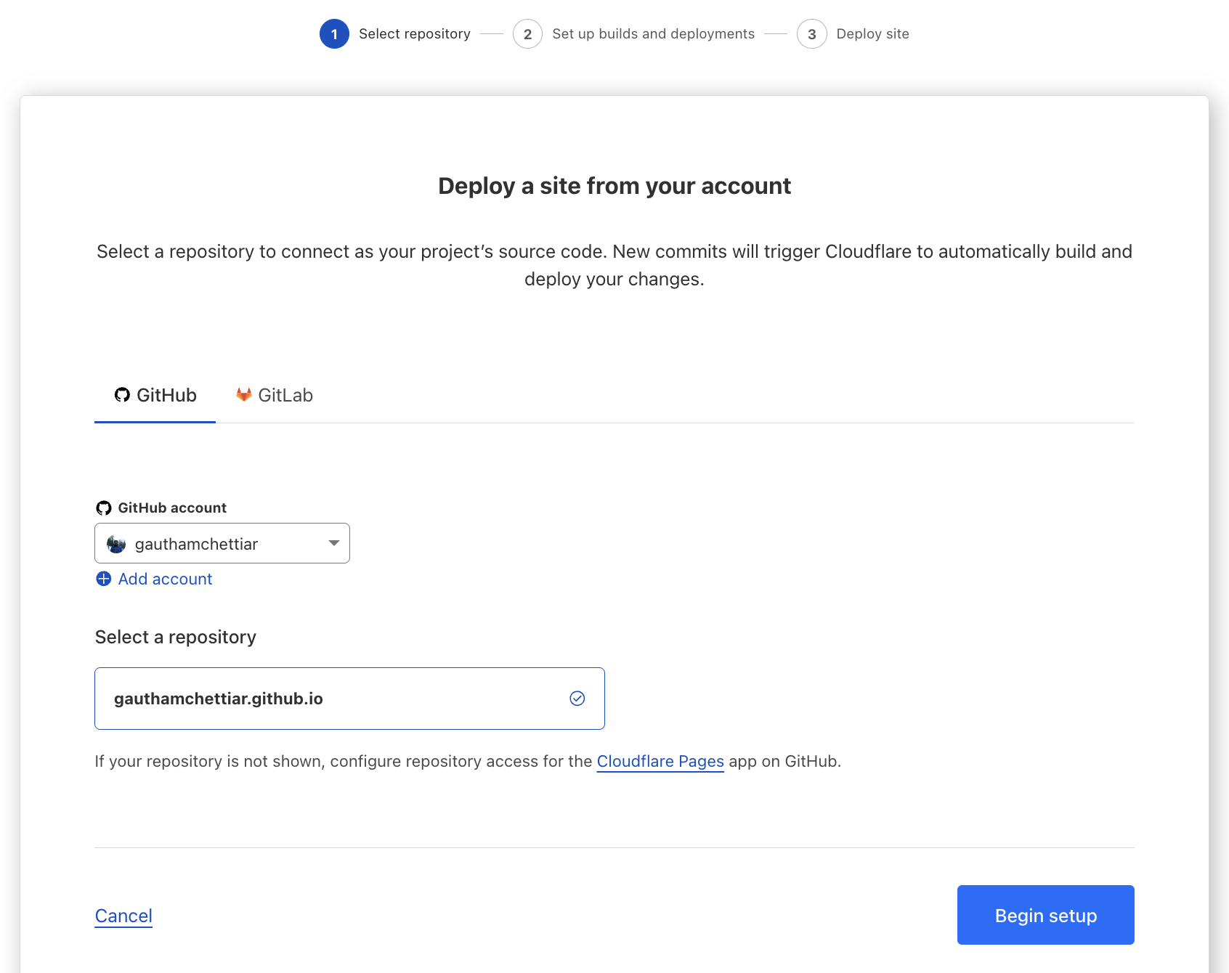Open the Cloudflare Pages link
The height and width of the screenshot is (973, 1229).
(660, 761)
